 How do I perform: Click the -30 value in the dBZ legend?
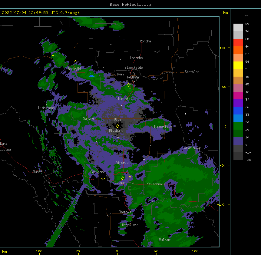[x=248, y=160]
